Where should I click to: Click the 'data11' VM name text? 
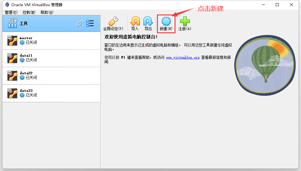pos(26,55)
